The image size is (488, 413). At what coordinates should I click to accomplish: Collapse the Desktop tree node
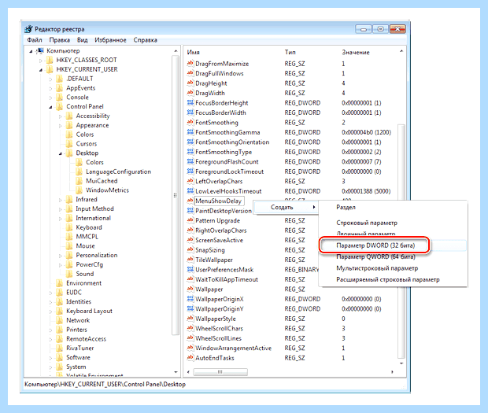[x=61, y=153]
